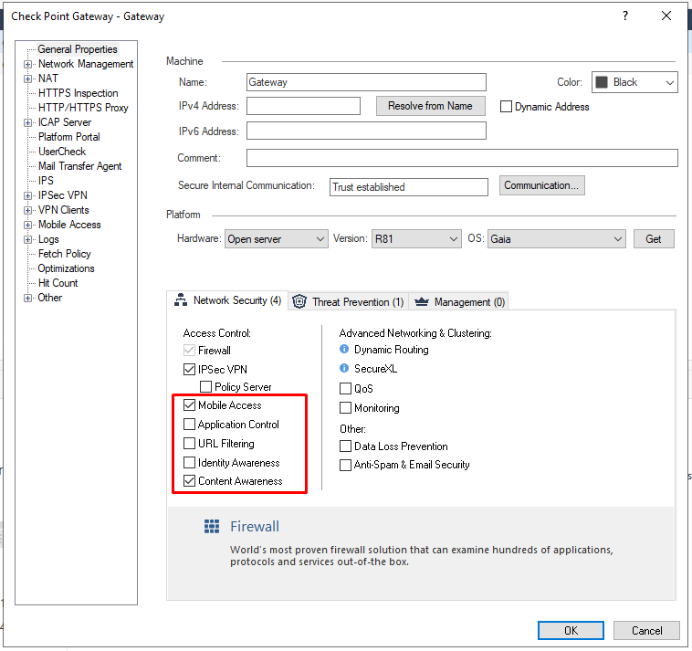Click the Management tab crown icon

click(x=421, y=301)
